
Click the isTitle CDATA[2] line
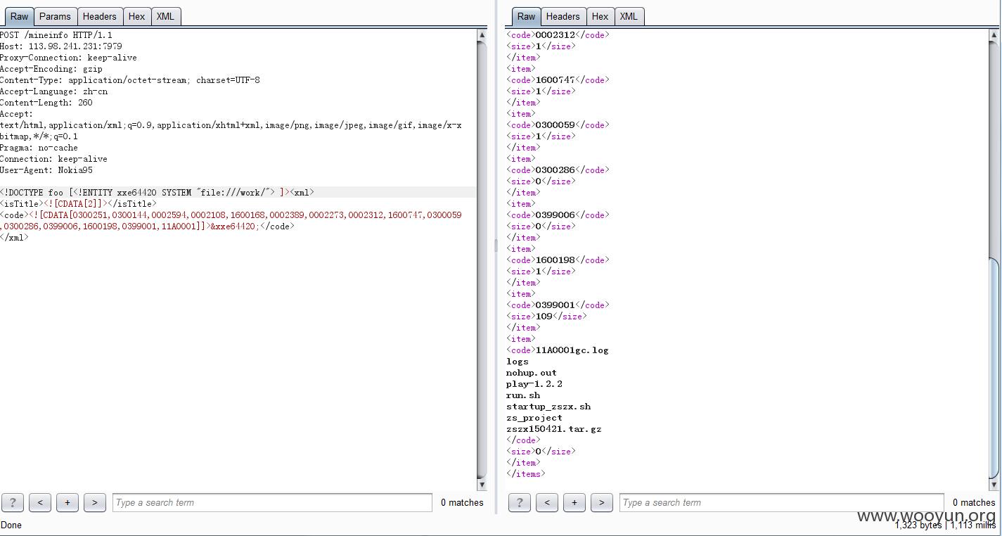[x=79, y=204]
